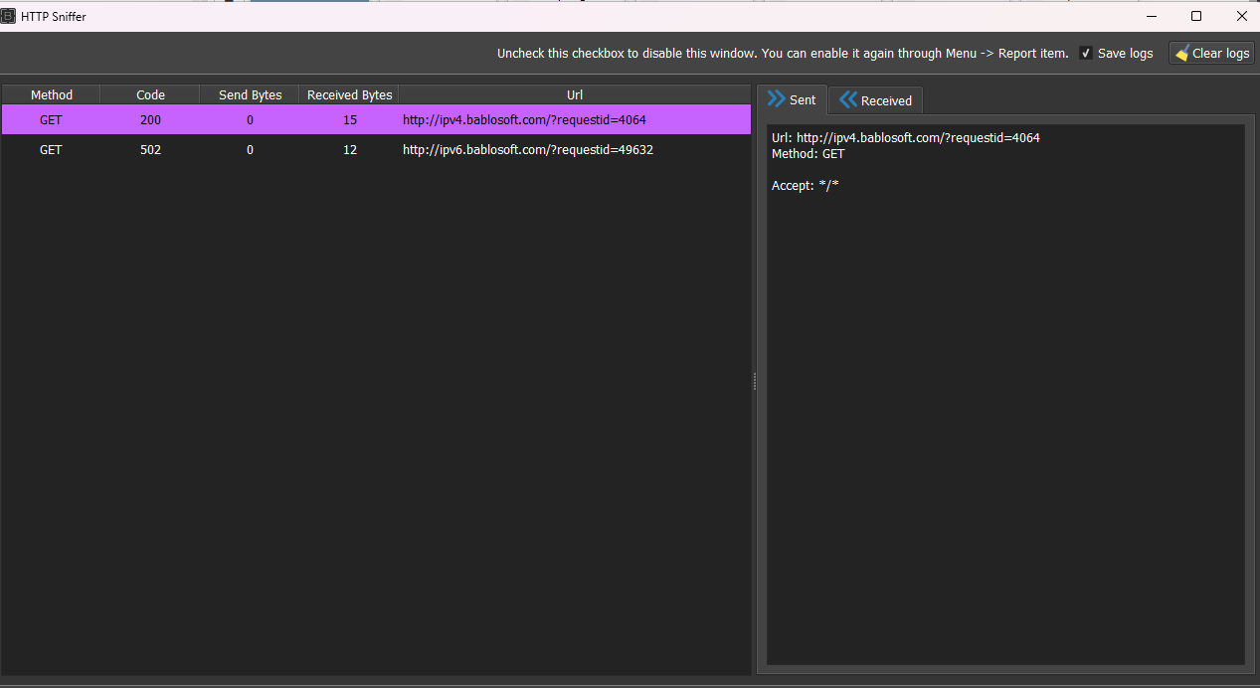The width and height of the screenshot is (1260, 688).
Task: Sort requests by Send Bytes column
Action: pyautogui.click(x=249, y=94)
